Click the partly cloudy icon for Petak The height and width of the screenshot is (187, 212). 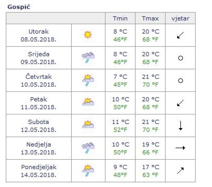pyautogui.click(x=88, y=102)
